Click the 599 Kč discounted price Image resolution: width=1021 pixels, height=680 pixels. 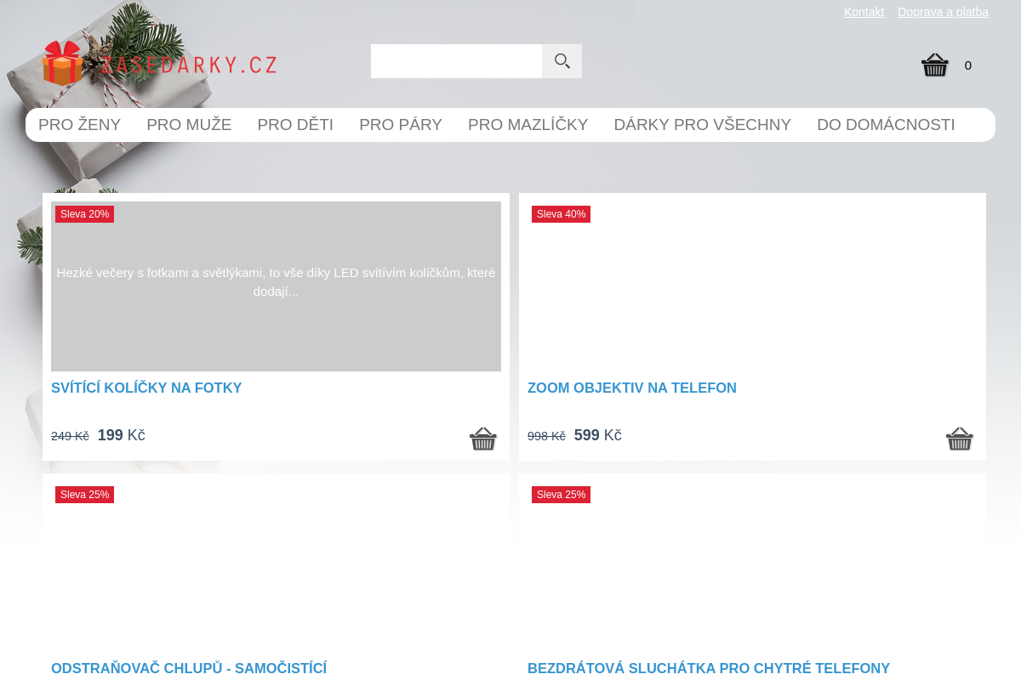(x=598, y=435)
